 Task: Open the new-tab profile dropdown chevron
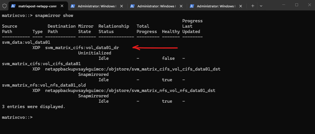pos(261,6)
